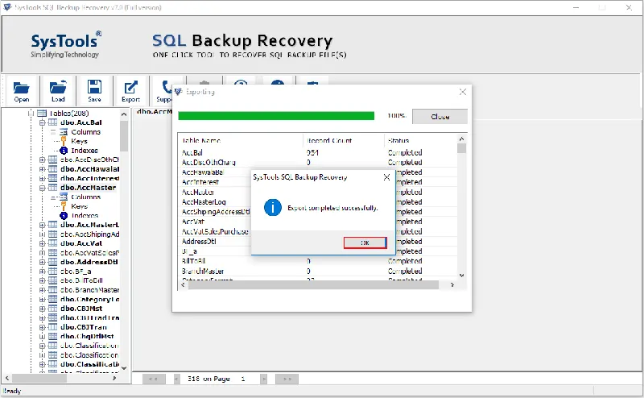This screenshot has width=644, height=398.
Task: Close the SysTools SQL Backup Recovery message box
Action: click(386, 177)
